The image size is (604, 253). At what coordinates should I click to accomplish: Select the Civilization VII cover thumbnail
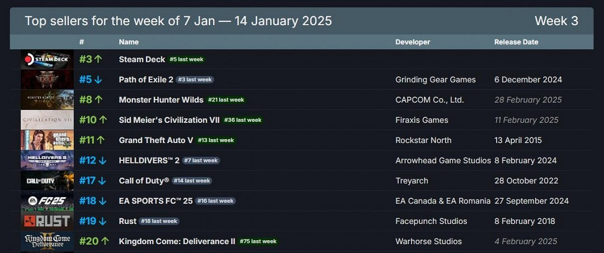[x=47, y=120]
